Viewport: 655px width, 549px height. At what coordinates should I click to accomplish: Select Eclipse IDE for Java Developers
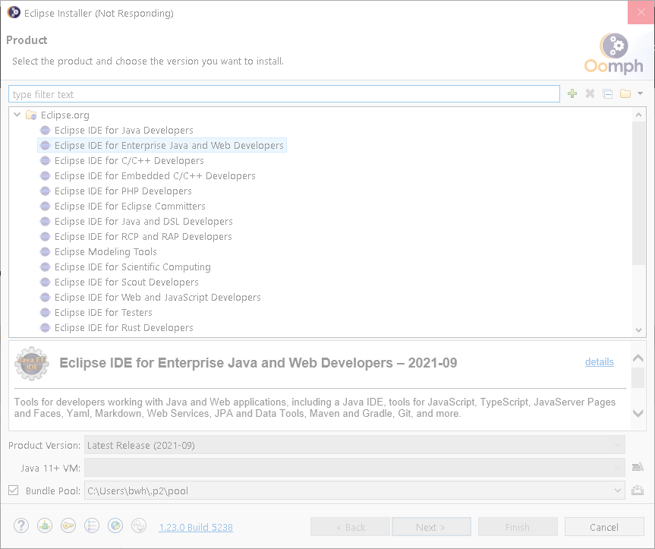[x=124, y=131]
